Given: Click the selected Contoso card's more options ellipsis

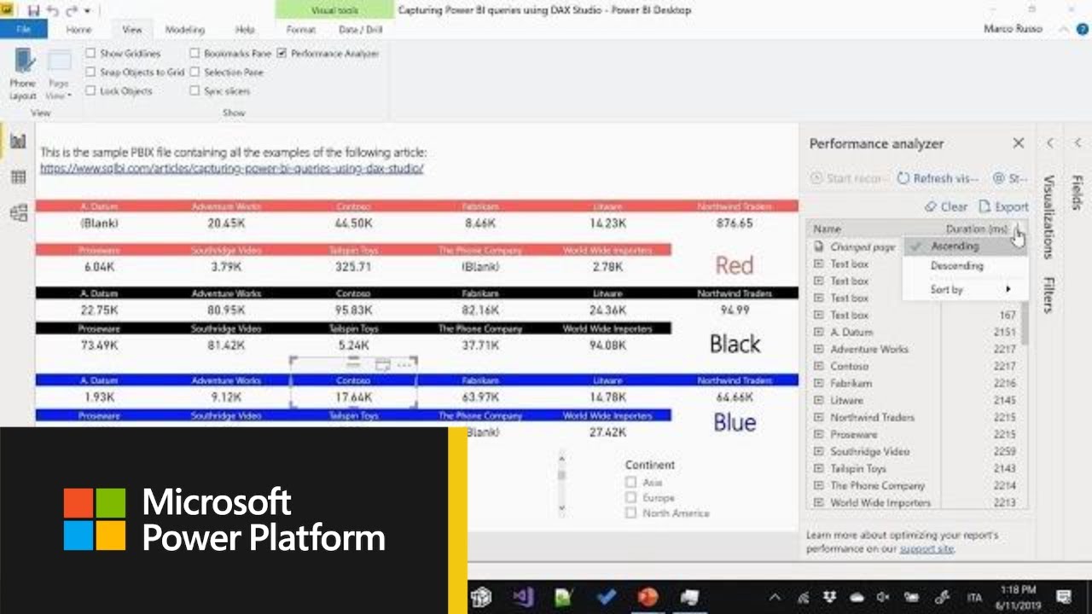Looking at the screenshot, I should coord(405,364).
